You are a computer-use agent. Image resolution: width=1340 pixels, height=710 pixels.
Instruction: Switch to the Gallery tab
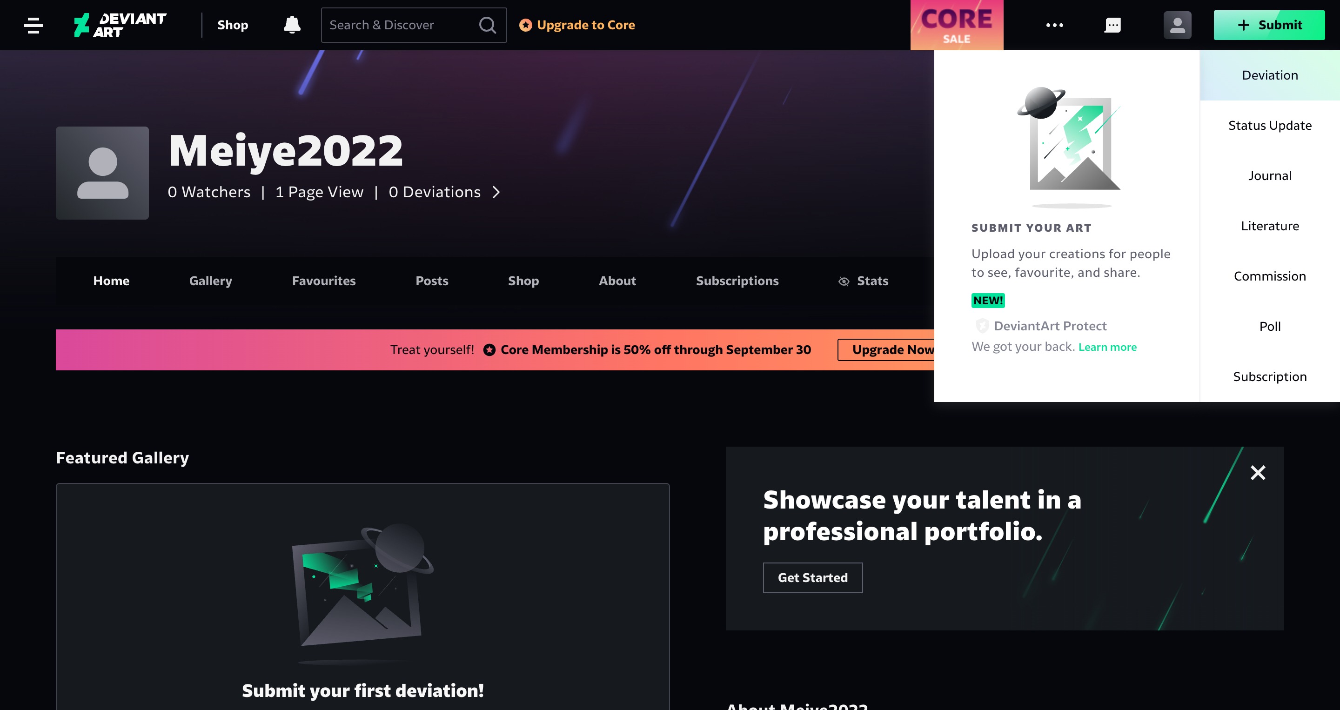pyautogui.click(x=211, y=281)
